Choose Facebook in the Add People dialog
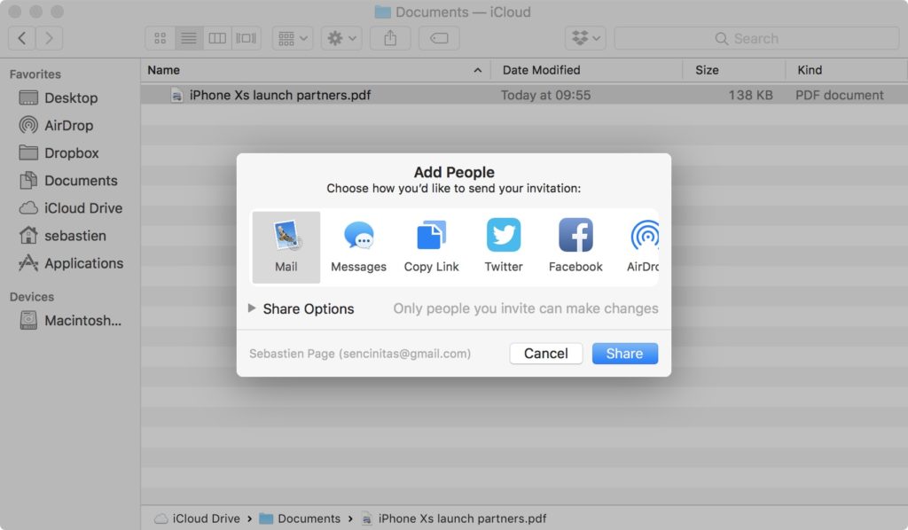The width and height of the screenshot is (908, 530). click(575, 247)
